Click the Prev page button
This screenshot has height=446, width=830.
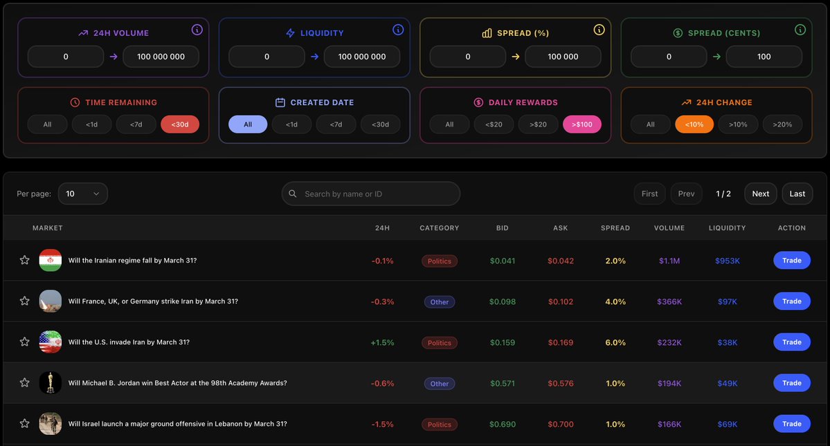687,194
